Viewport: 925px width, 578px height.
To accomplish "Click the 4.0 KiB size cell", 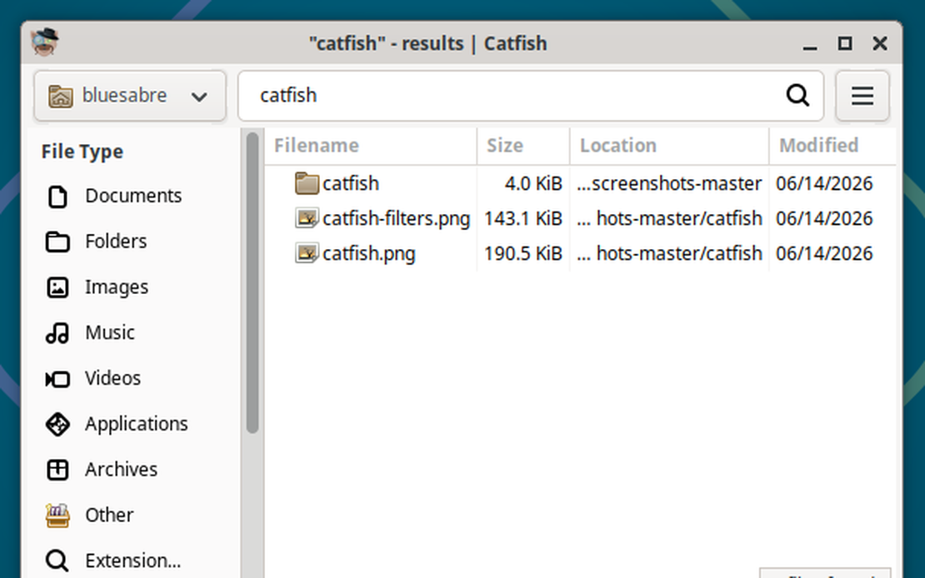I will [x=533, y=183].
